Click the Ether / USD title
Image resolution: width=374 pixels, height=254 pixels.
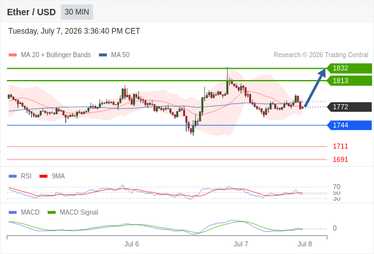pos(31,12)
